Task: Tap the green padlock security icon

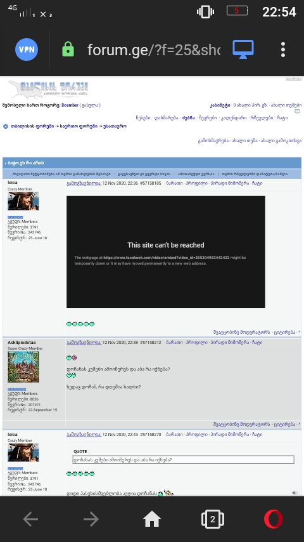Action: 68,50
